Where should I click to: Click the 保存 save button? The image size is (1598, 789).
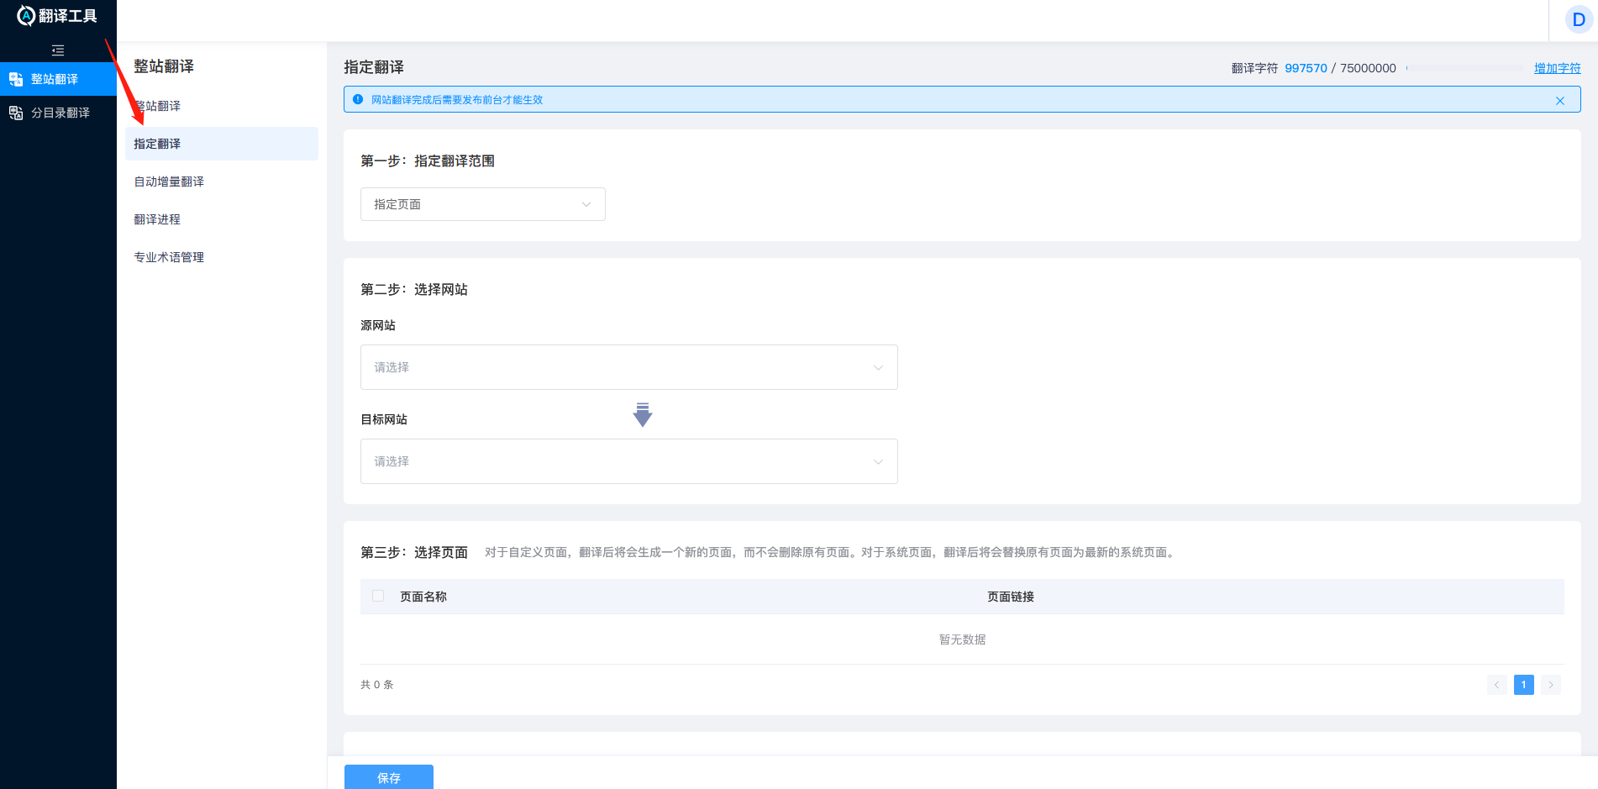(388, 777)
